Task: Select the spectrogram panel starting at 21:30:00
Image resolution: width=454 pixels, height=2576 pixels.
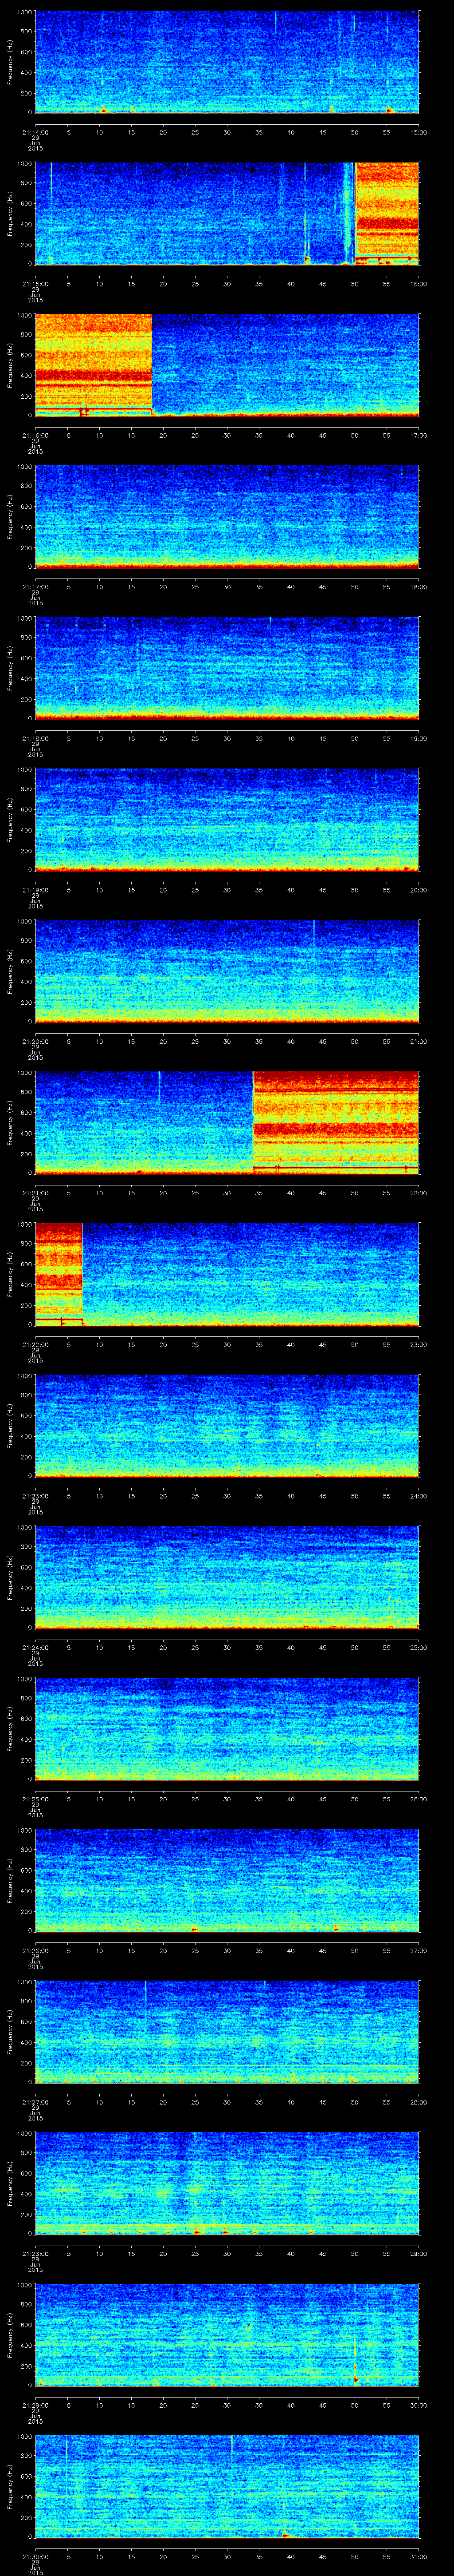Action: coord(227,2486)
